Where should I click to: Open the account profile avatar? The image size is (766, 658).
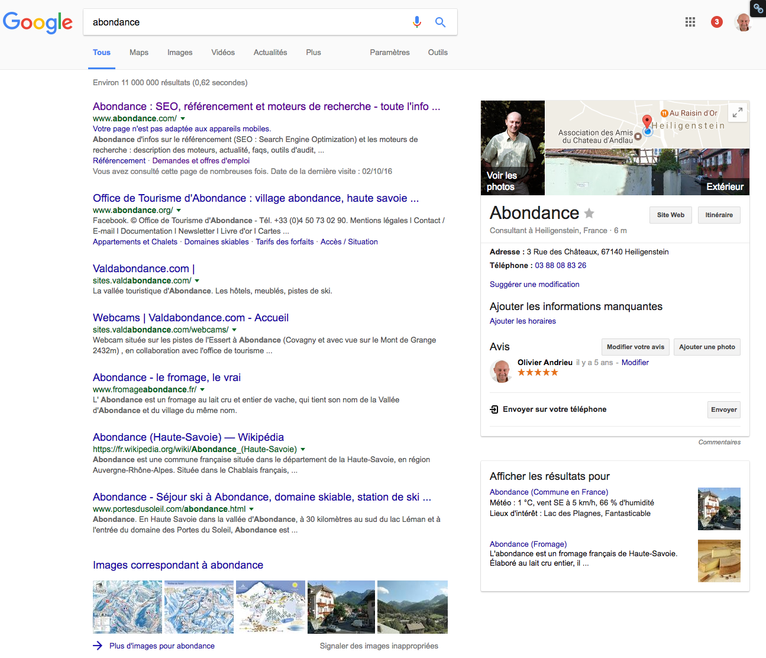click(743, 22)
